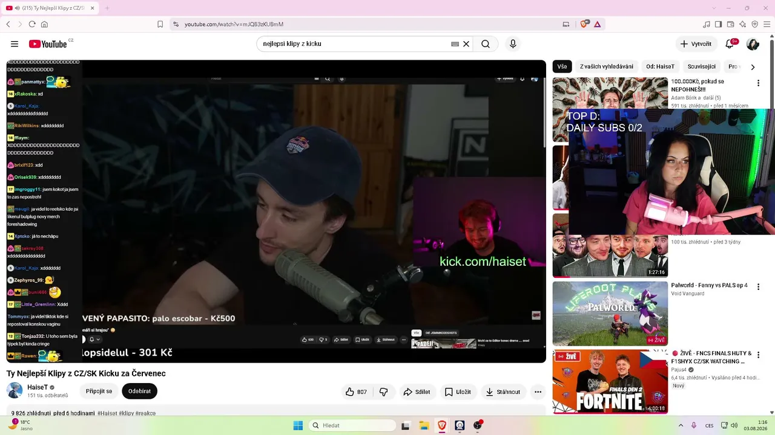Go back in the browser

coord(8,24)
